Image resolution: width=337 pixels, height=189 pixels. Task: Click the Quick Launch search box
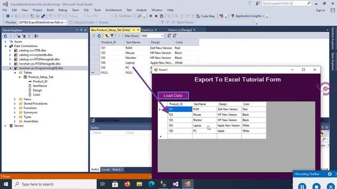[x=286, y=4]
